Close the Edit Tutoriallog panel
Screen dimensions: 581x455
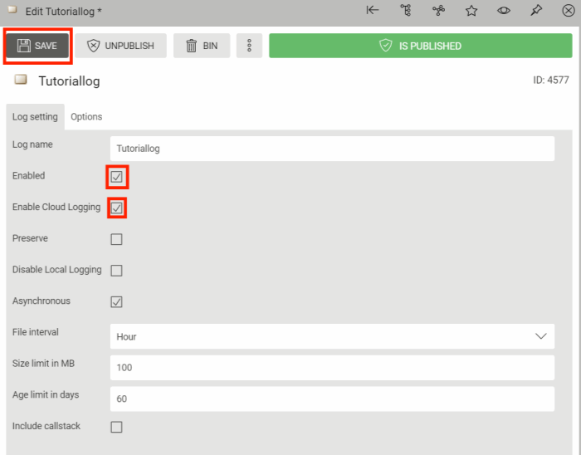(x=569, y=11)
